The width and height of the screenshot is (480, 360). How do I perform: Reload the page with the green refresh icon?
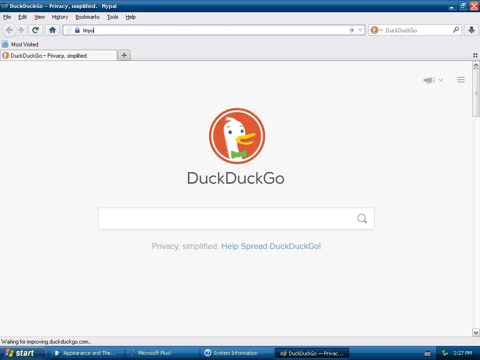coord(36,30)
